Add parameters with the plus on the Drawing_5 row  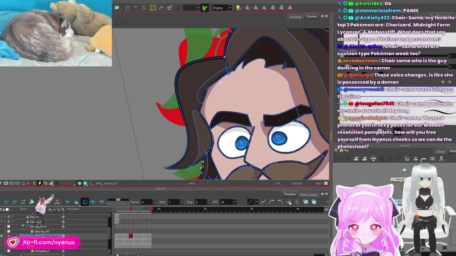63,222
